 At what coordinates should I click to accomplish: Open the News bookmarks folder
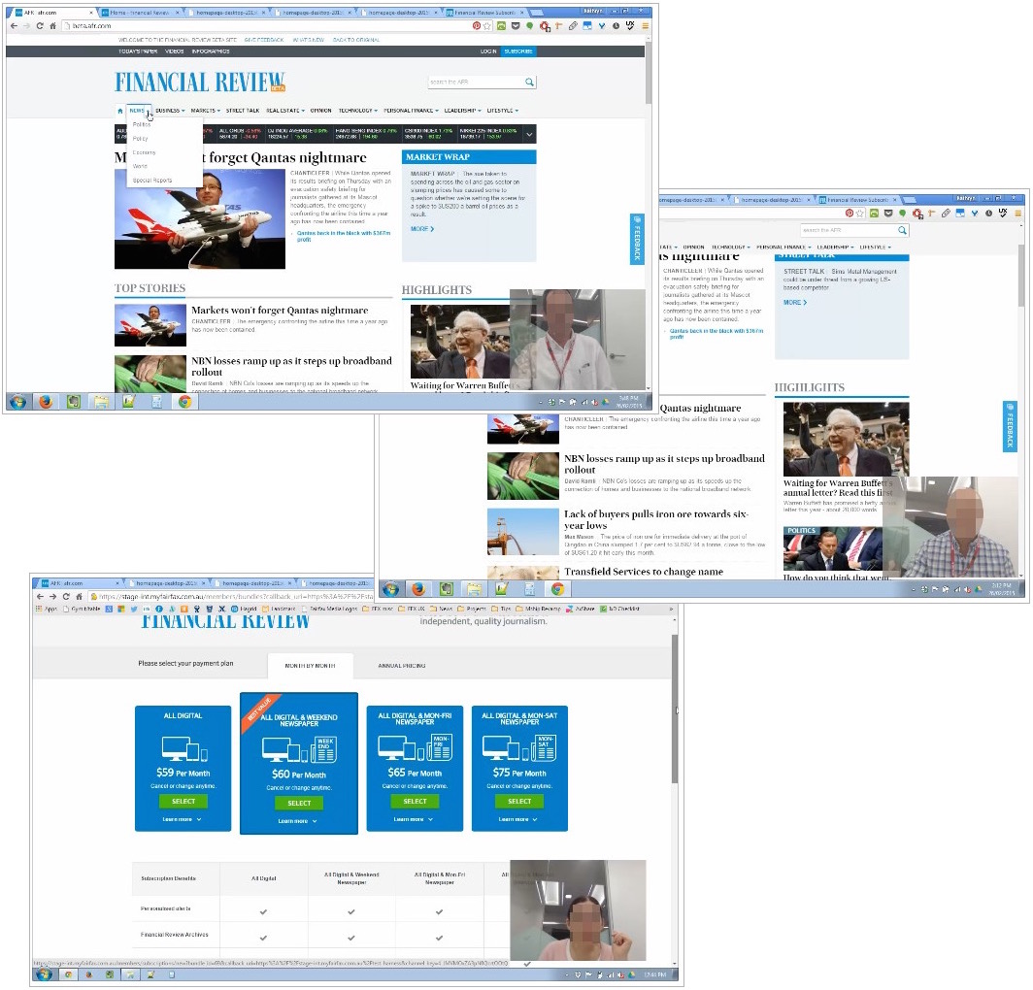point(442,609)
